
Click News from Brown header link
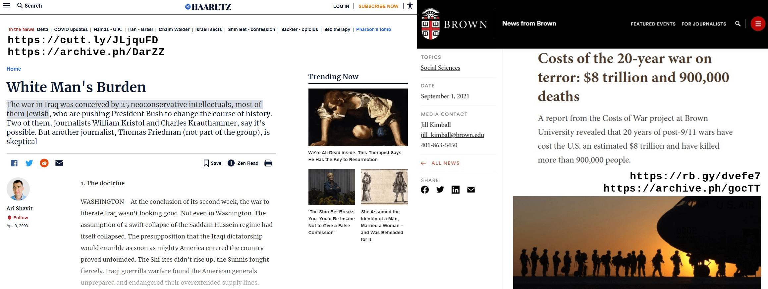pos(529,23)
